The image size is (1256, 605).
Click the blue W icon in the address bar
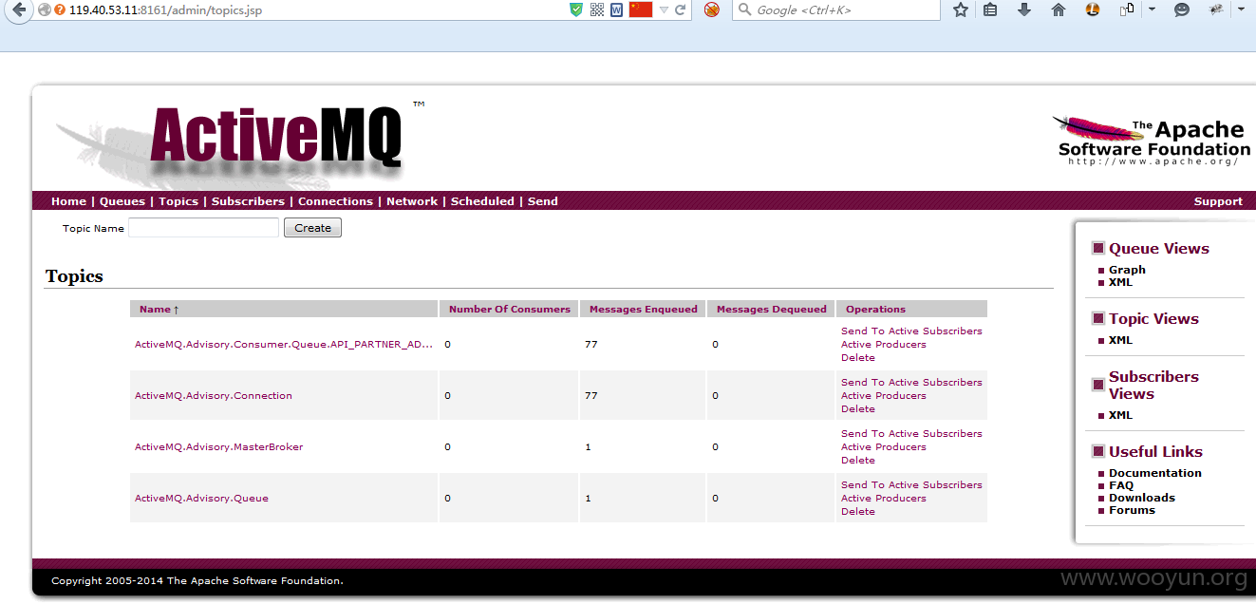coord(617,9)
